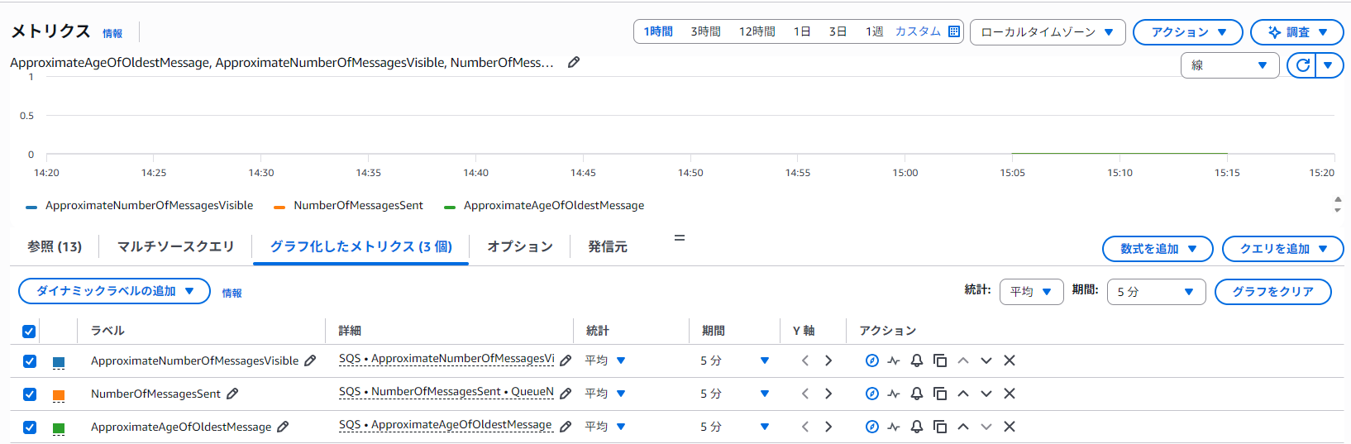Switch to the オプション tab
The height and width of the screenshot is (444, 1351).
point(519,246)
